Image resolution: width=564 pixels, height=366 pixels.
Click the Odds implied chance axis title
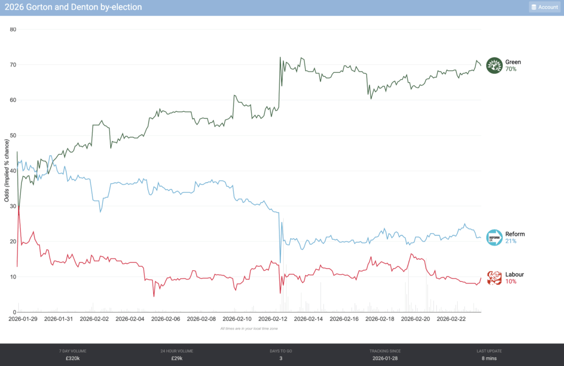7,170
